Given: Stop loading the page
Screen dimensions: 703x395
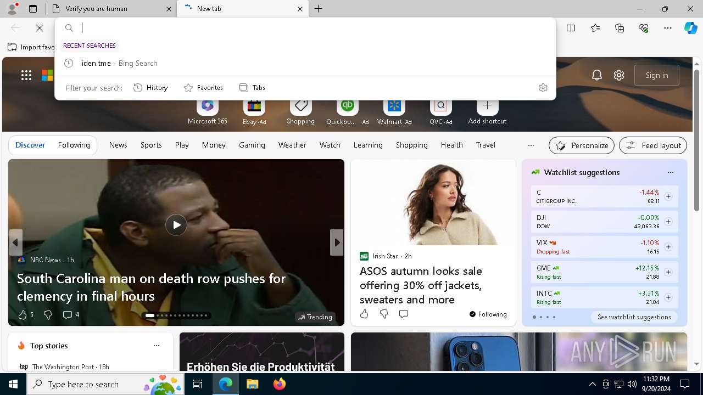Looking at the screenshot, I should point(40,28).
